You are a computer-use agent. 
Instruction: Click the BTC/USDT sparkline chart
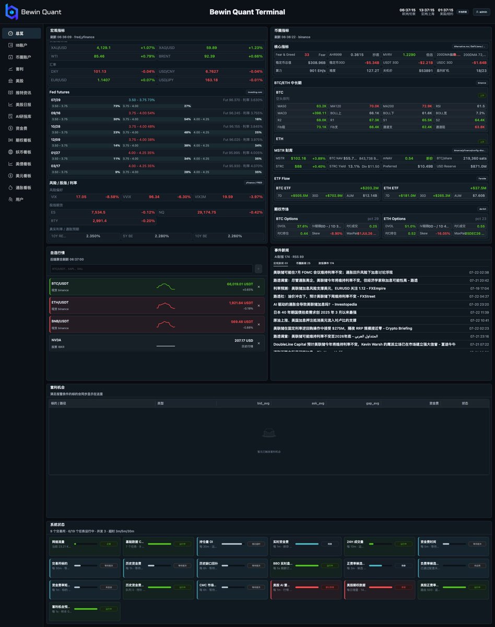[x=166, y=286]
